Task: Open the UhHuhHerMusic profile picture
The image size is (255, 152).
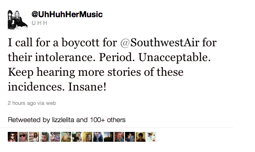Action: 18,20
